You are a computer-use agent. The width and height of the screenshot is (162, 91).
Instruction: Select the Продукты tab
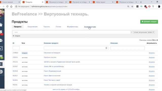pyautogui.click(x=18, y=27)
